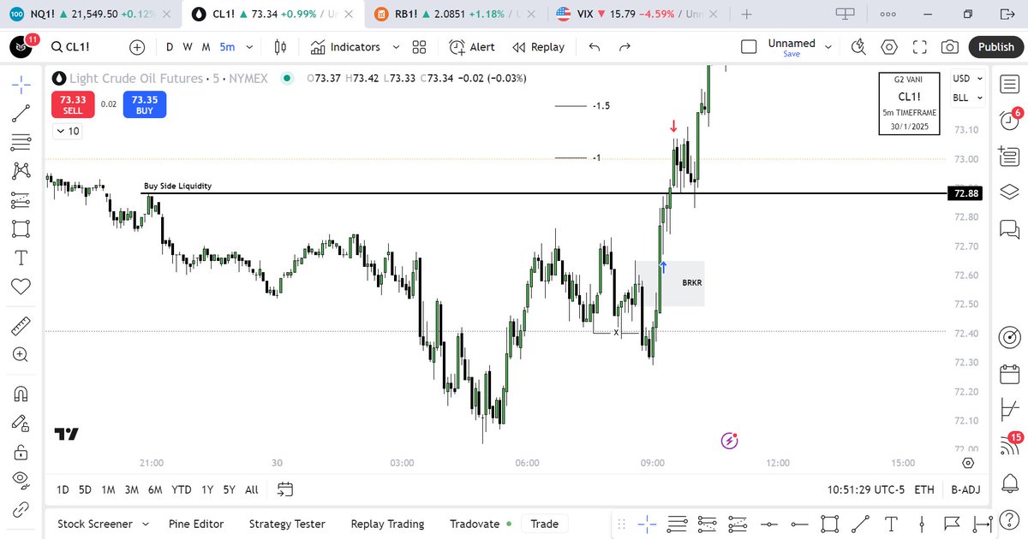
Task: Click the 73.33 SELL button
Action: 74,104
